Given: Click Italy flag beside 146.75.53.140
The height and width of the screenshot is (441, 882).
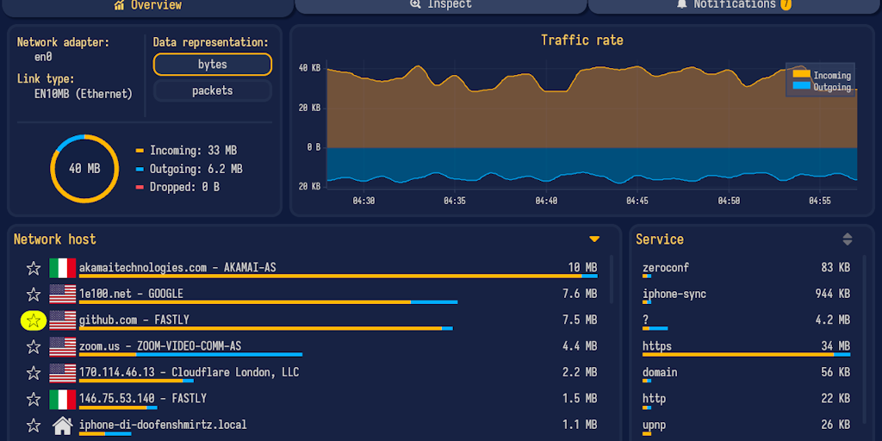Looking at the screenshot, I should pos(62,400).
